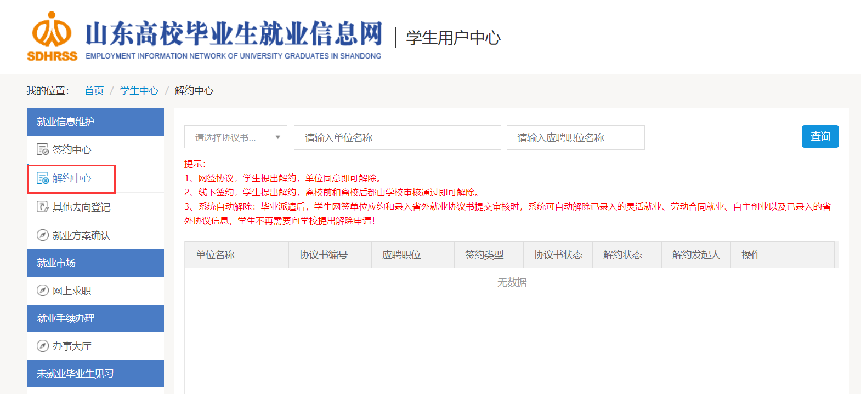This screenshot has height=394, width=861.
Task: Click the 解约状态 column header
Action: point(622,255)
